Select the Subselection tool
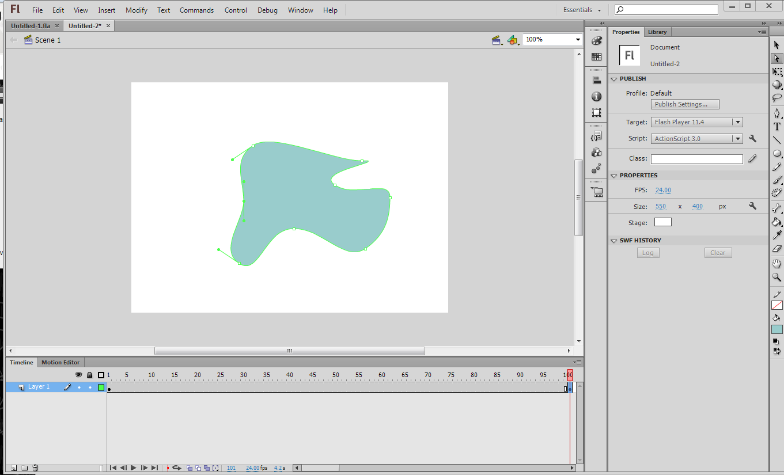This screenshot has height=475, width=784. coord(777,57)
